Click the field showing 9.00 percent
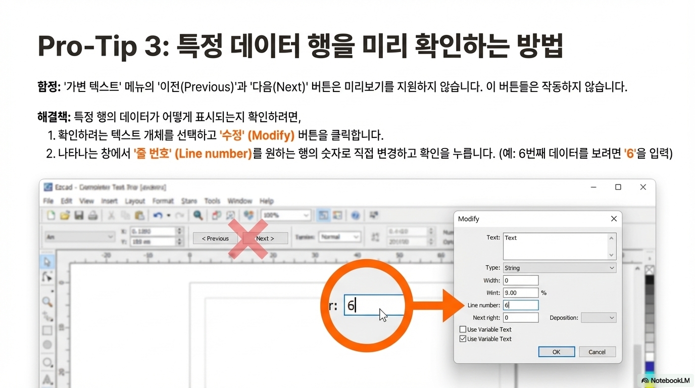The height and width of the screenshot is (388, 695). click(521, 293)
